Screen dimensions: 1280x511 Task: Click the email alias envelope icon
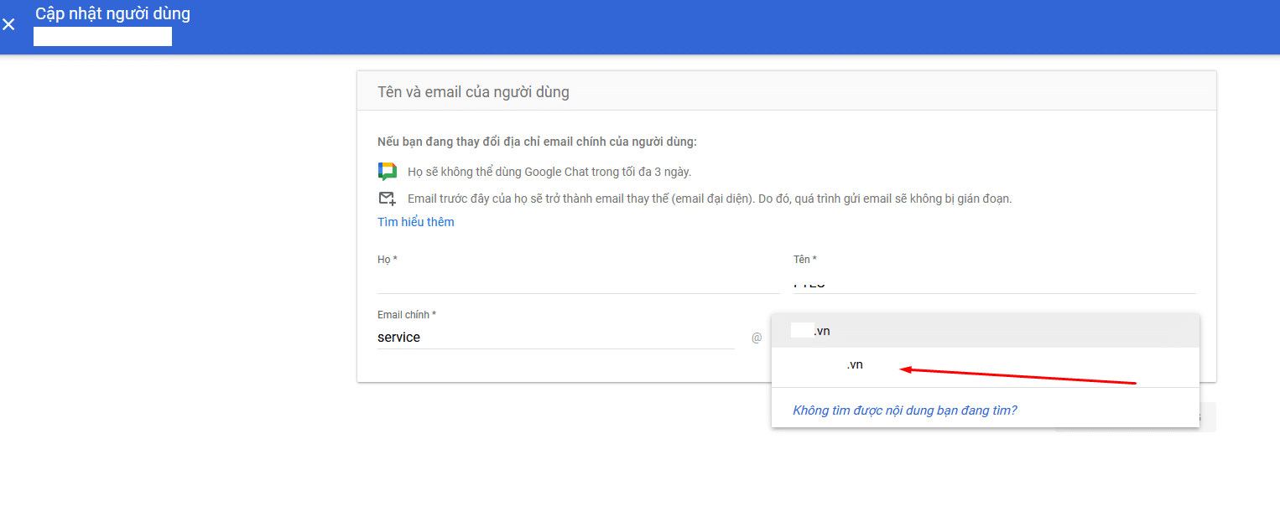387,199
